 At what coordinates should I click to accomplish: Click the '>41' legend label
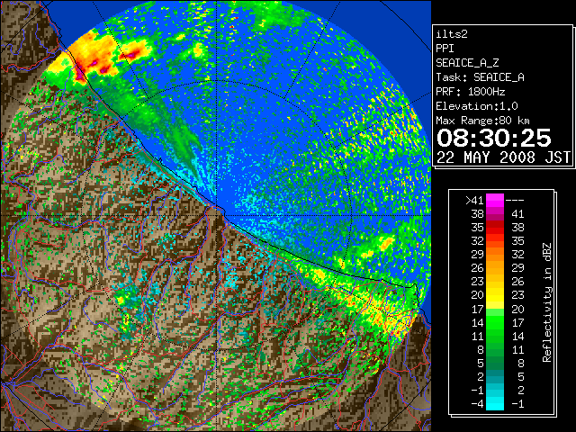point(474,200)
